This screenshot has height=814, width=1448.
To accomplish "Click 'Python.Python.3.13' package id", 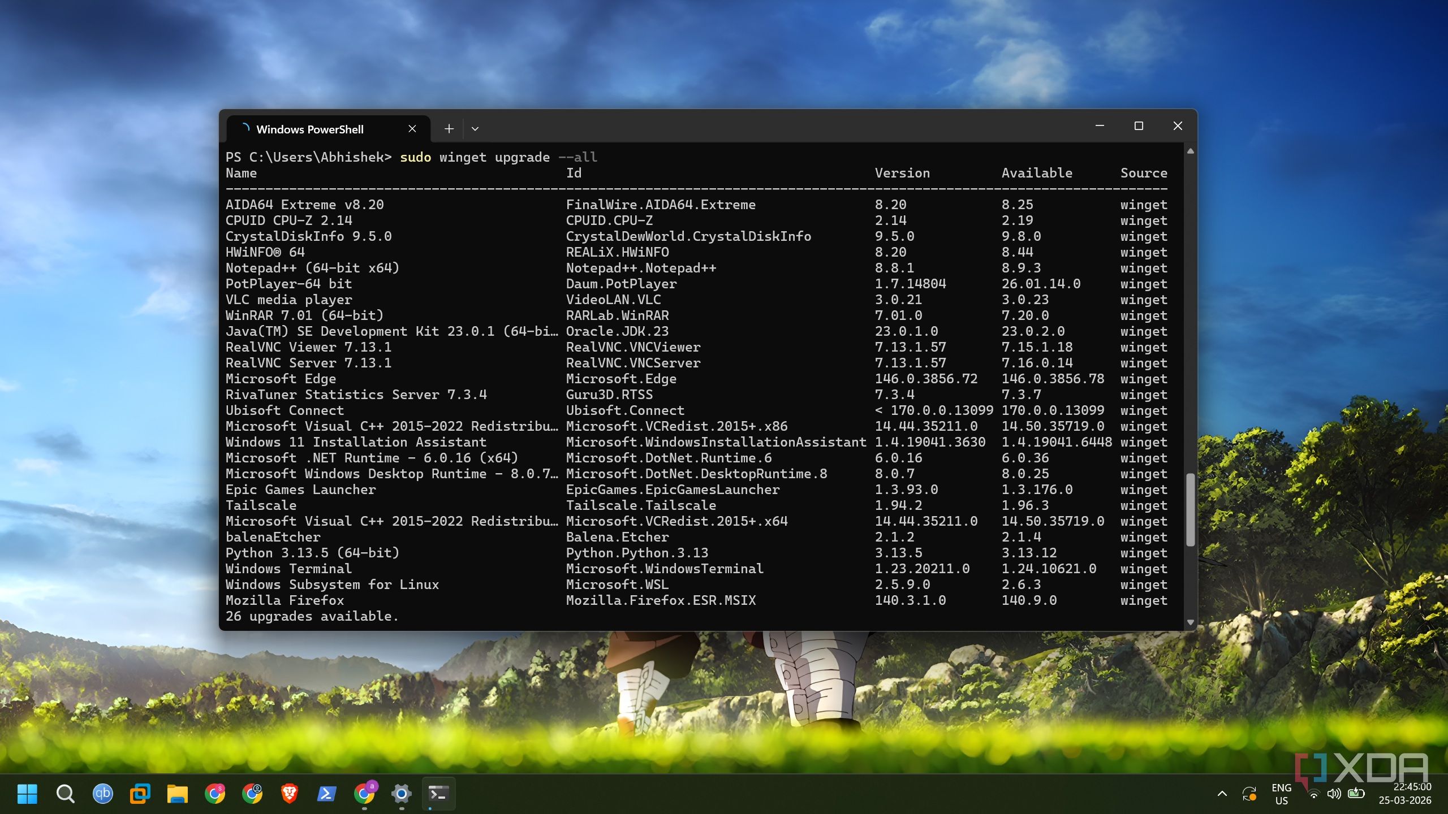I will (x=637, y=553).
